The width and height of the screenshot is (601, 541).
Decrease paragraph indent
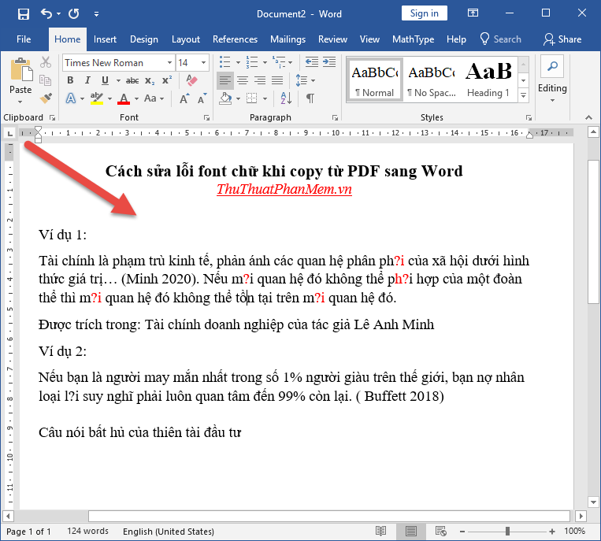coord(312,62)
